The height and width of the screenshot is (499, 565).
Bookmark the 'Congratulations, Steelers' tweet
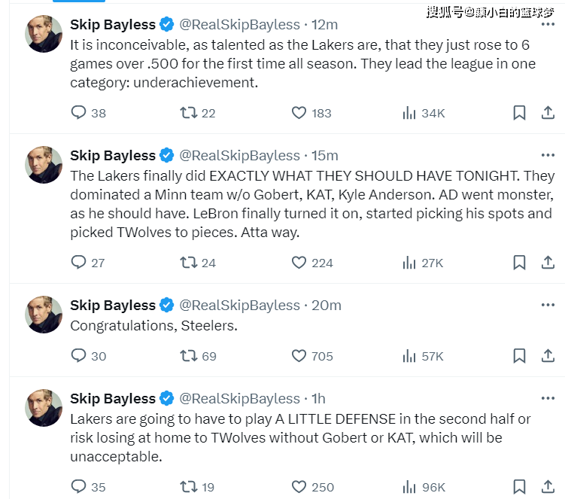point(519,356)
